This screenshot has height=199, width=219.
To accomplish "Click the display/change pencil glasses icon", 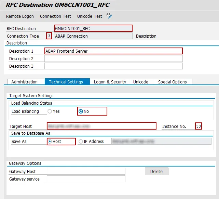I will tap(109, 16).
